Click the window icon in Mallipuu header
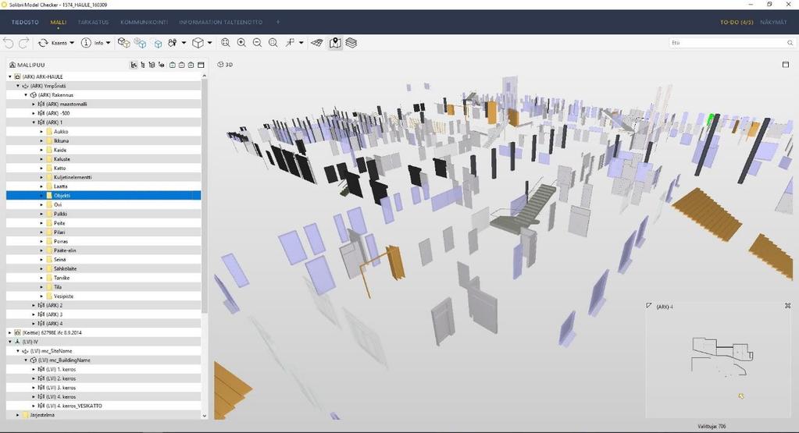This screenshot has height=433, width=799. (x=201, y=65)
